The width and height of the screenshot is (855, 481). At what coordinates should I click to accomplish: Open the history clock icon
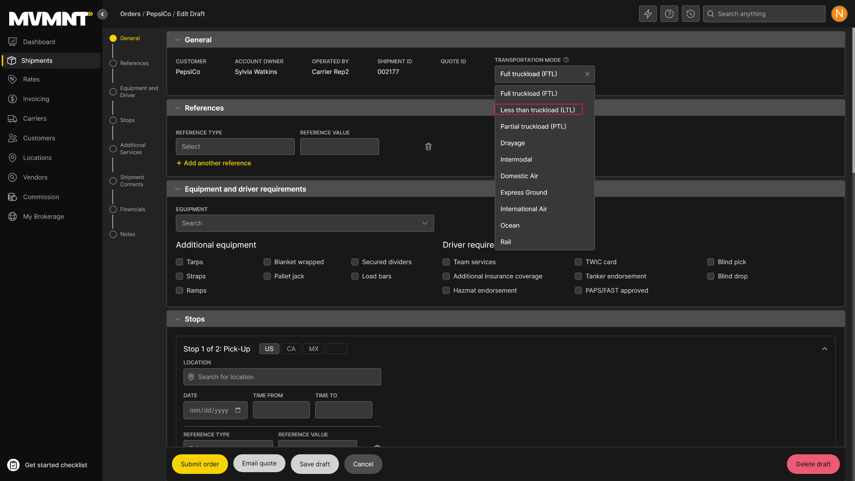click(x=691, y=14)
